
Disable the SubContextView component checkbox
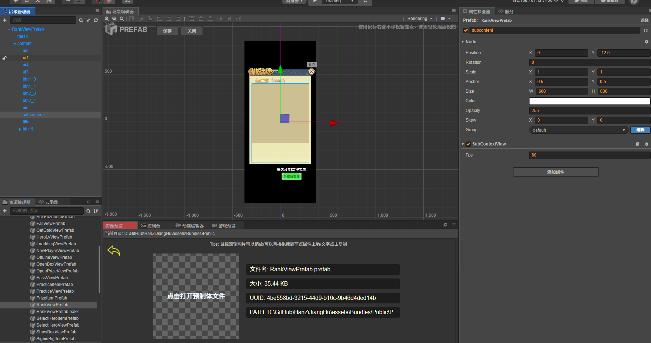468,144
